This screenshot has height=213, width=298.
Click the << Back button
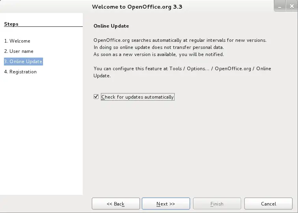click(x=116, y=204)
